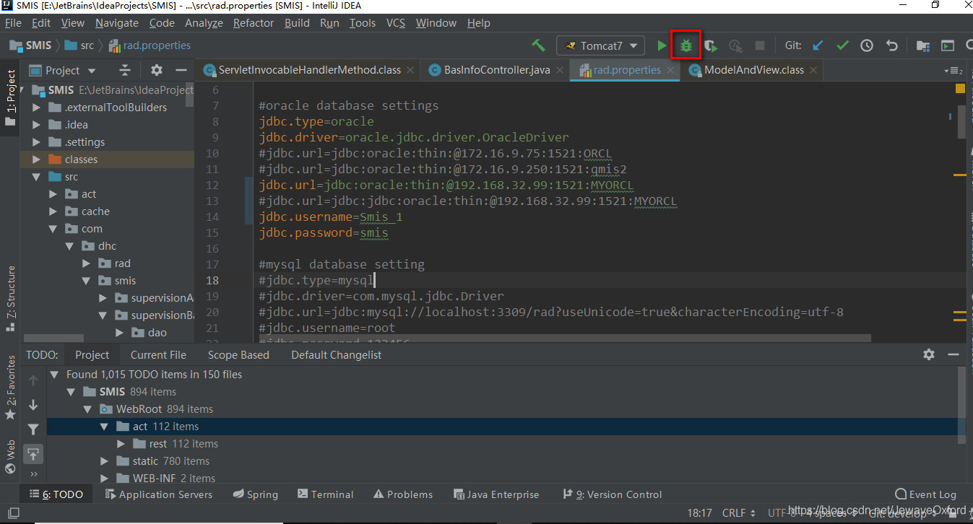The width and height of the screenshot is (973, 524).
Task: Run with Coverage shield icon
Action: (x=711, y=45)
